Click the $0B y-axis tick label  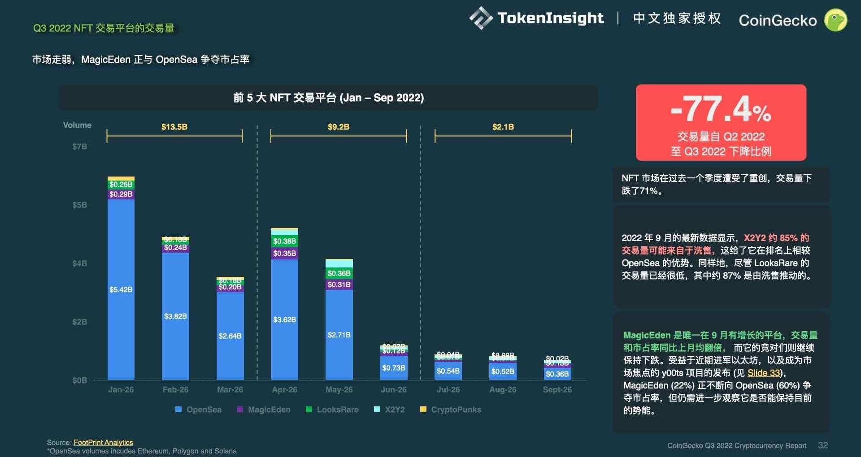80,380
